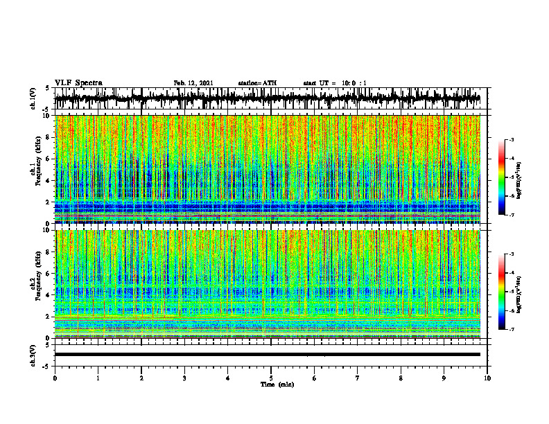Click time axis tick label "6"
The width and height of the screenshot is (549, 424).
[315, 378]
